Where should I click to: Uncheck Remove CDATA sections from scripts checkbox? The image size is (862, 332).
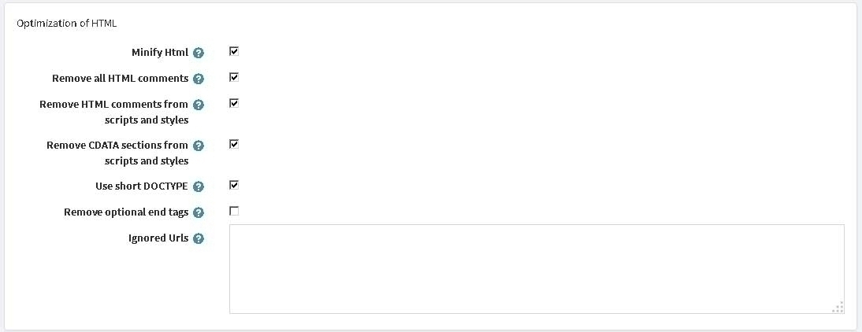pos(234,144)
